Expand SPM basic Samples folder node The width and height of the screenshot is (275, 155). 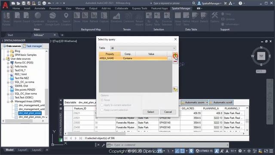tap(8, 55)
